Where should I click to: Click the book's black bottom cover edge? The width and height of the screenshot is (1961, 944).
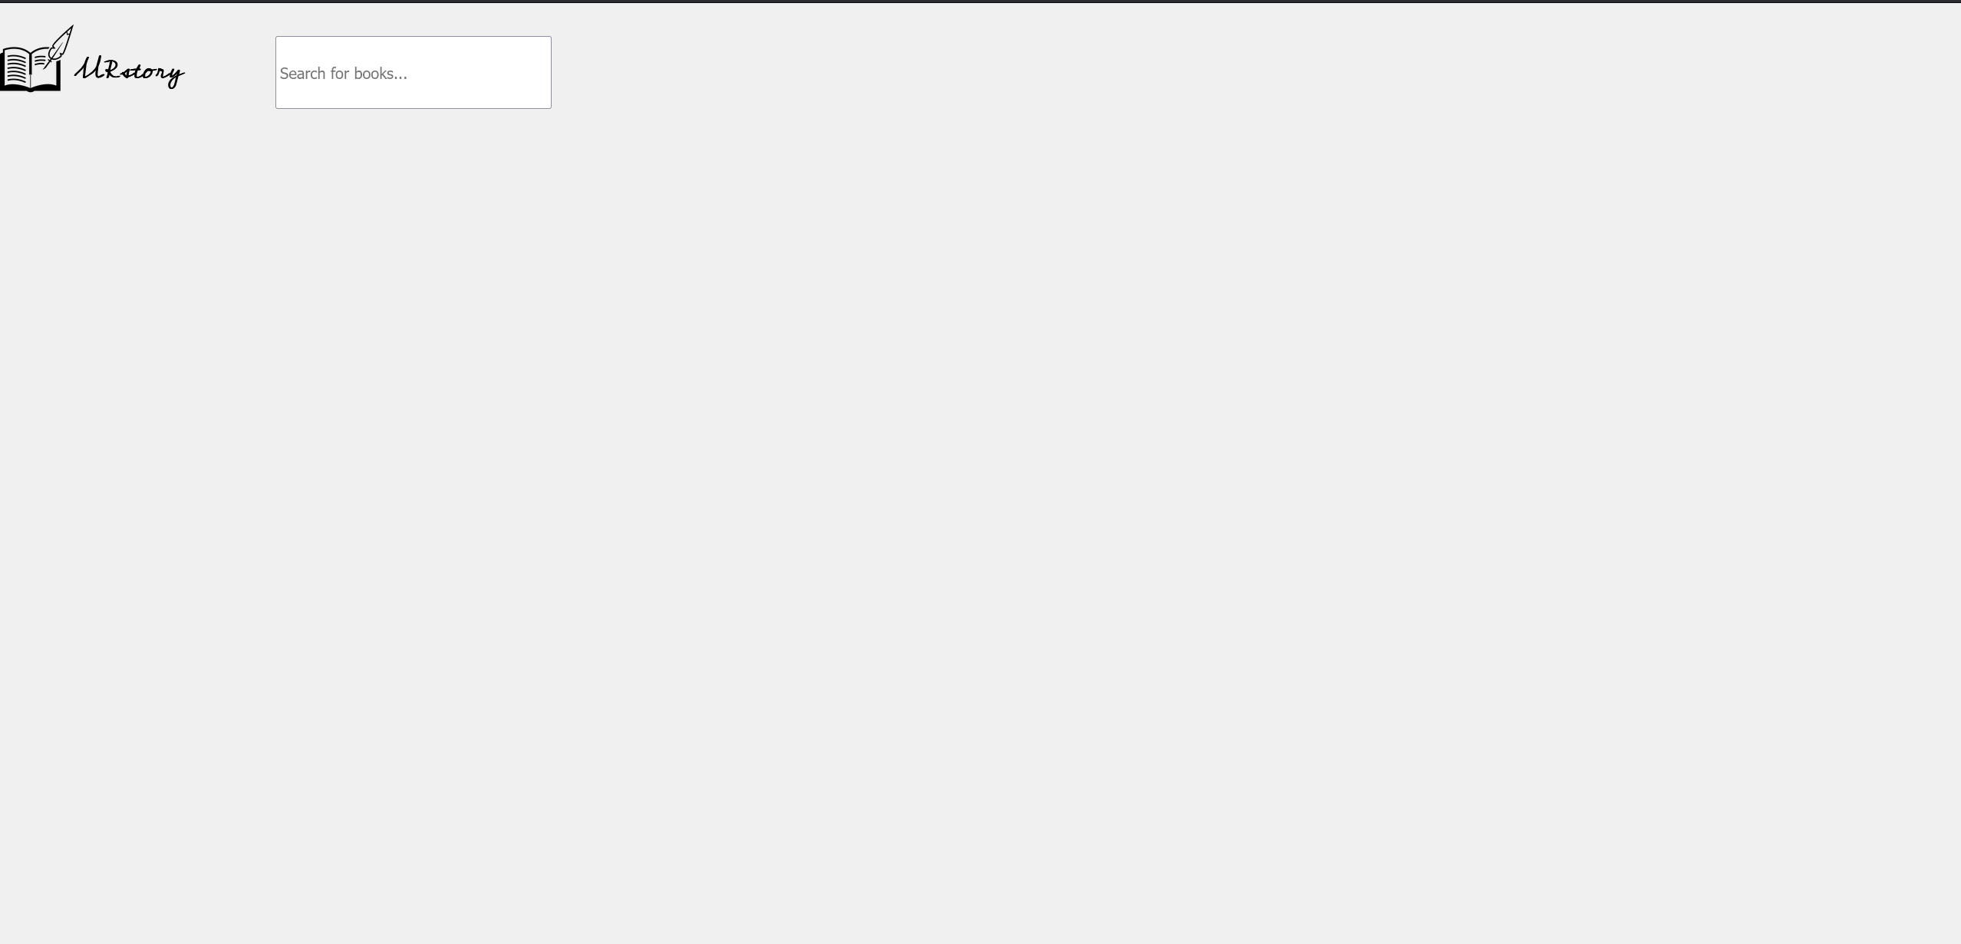coord(31,89)
